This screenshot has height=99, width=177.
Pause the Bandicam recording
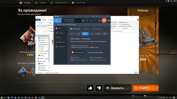[99, 20]
